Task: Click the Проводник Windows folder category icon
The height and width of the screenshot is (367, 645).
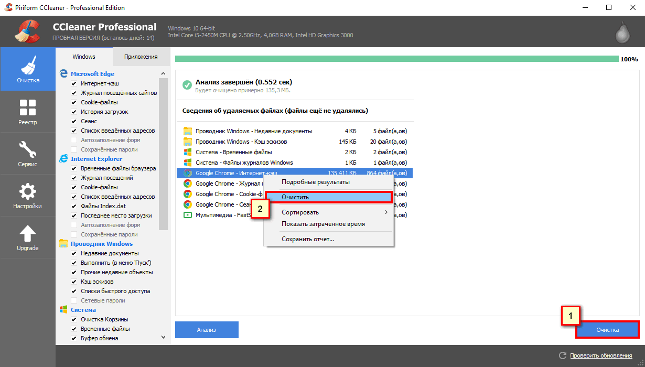Action: [x=63, y=243]
